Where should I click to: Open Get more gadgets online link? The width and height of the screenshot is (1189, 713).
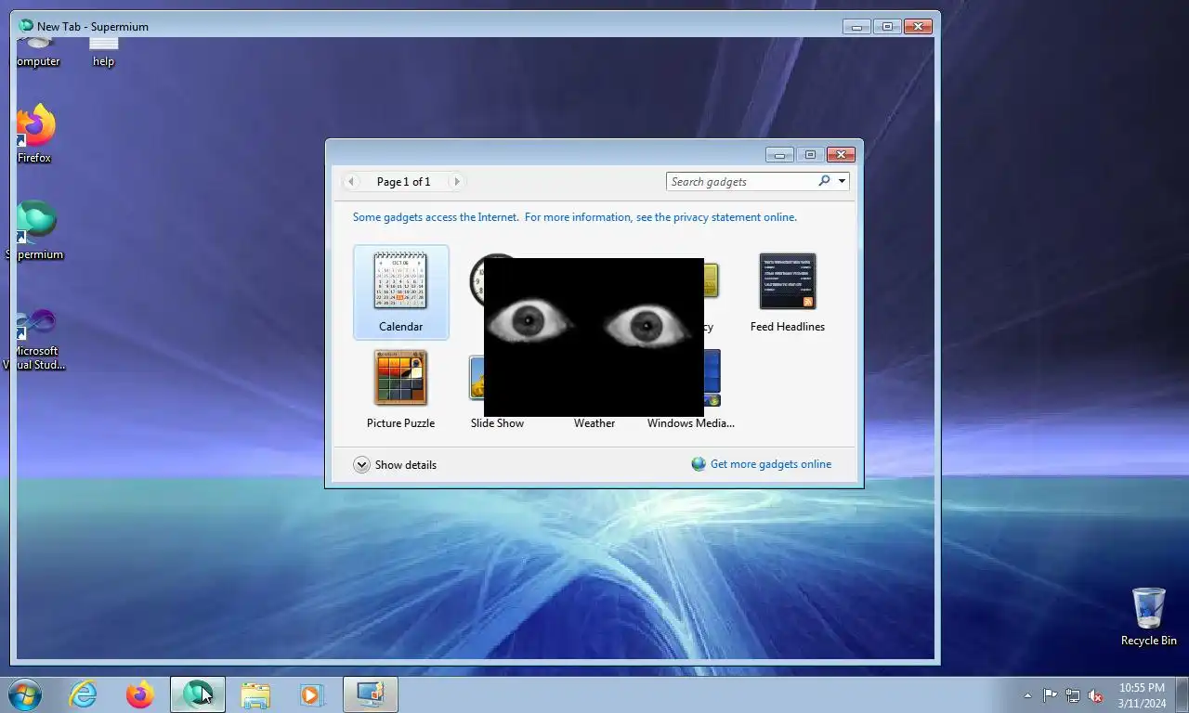tap(771, 464)
